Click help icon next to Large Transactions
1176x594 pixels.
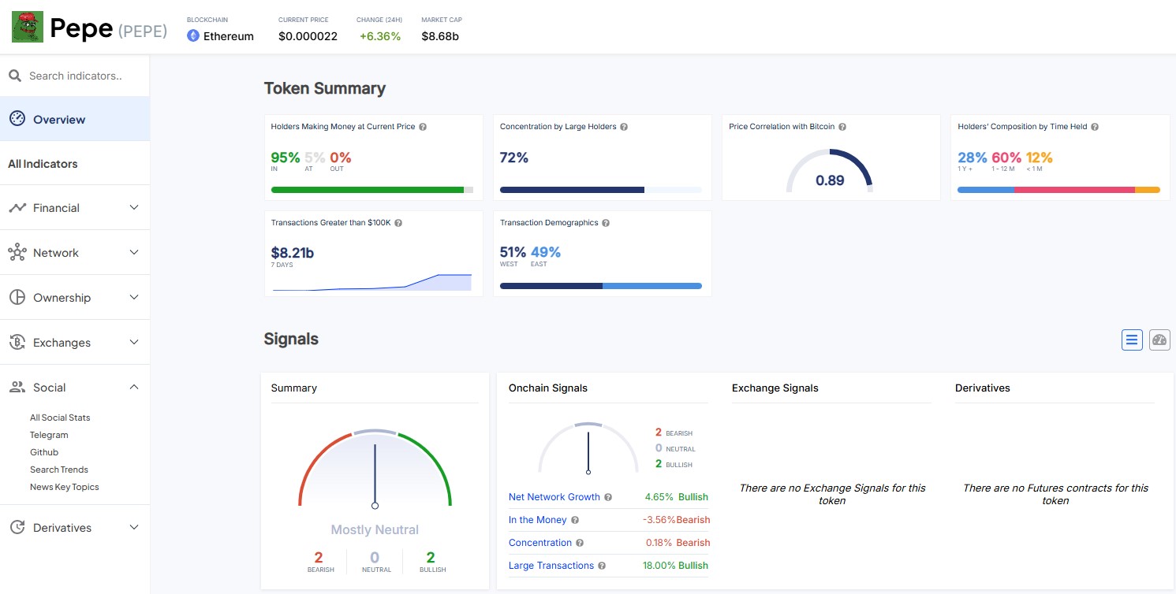pyautogui.click(x=602, y=566)
